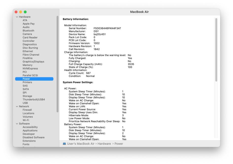Click the MacBook laptop icon in path bar
The image size is (233, 164).
(x=64, y=144)
